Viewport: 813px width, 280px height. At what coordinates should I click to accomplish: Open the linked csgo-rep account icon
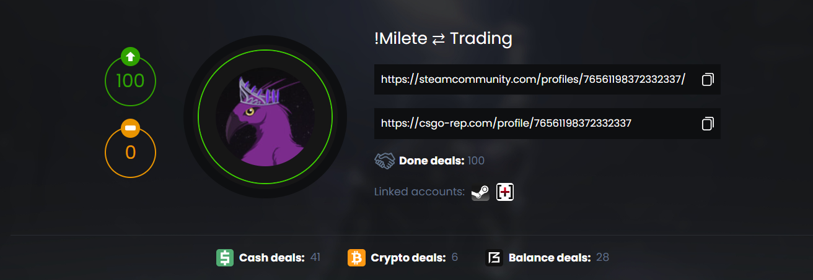[505, 192]
